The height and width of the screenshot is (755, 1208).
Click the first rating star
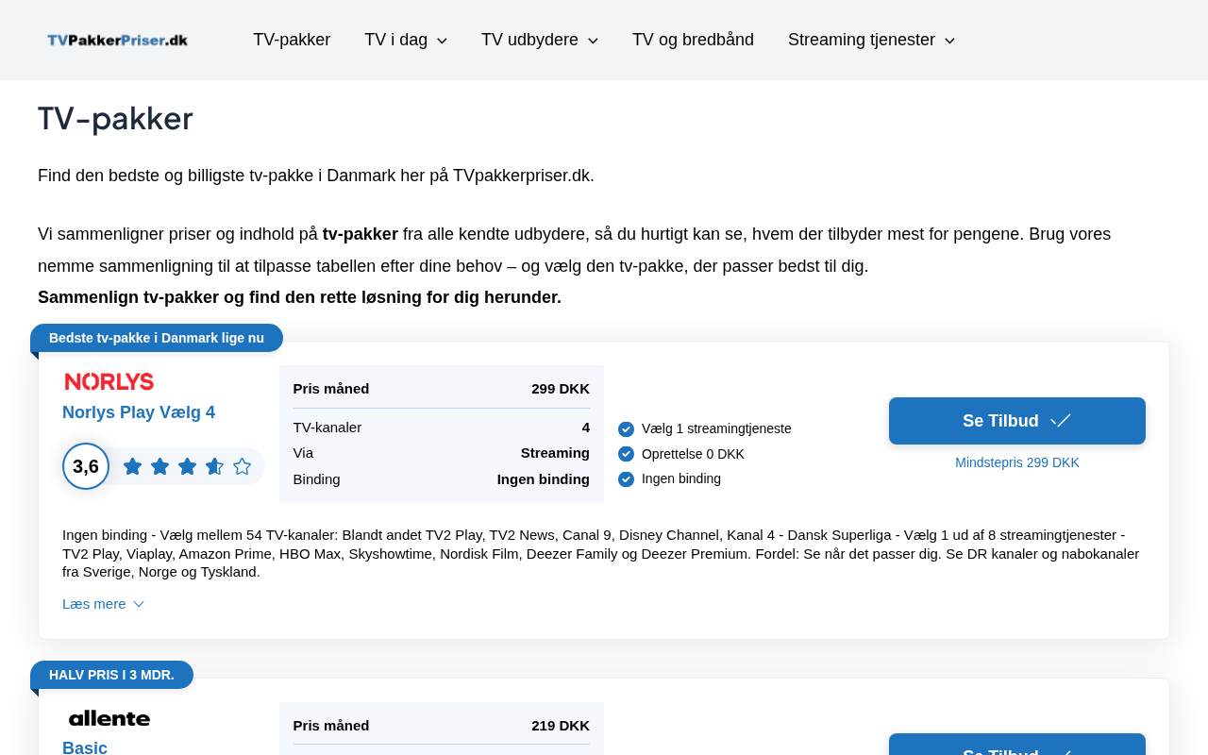pos(133,466)
